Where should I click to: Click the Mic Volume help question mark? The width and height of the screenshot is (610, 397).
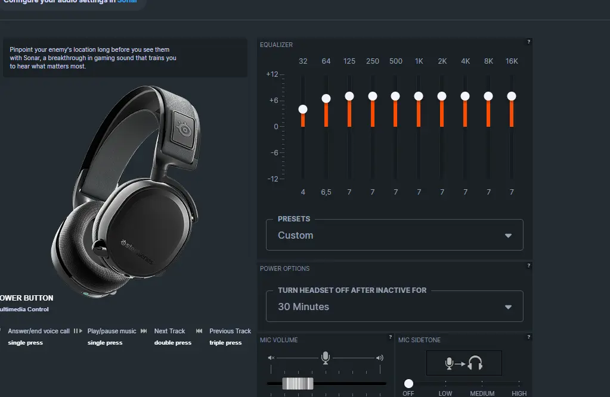coord(390,337)
